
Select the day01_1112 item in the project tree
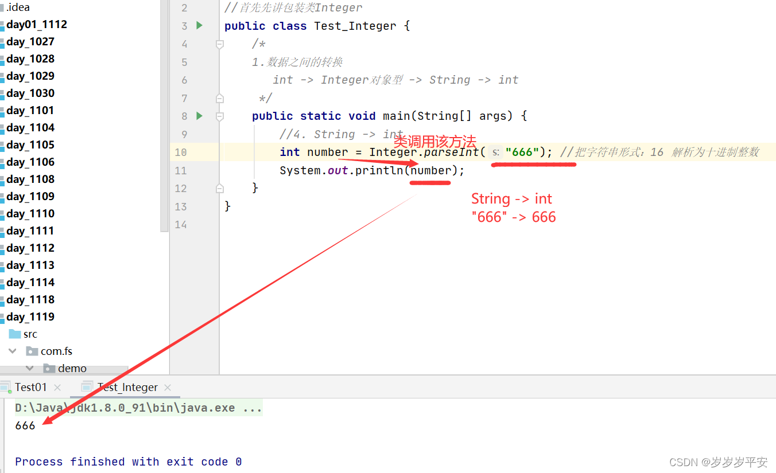pos(36,24)
